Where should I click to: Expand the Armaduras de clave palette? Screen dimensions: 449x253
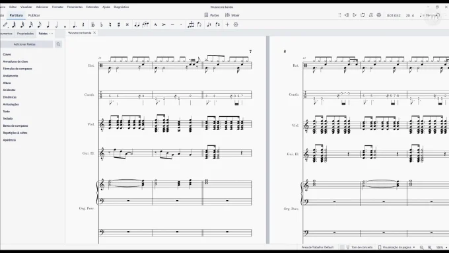tap(15, 61)
